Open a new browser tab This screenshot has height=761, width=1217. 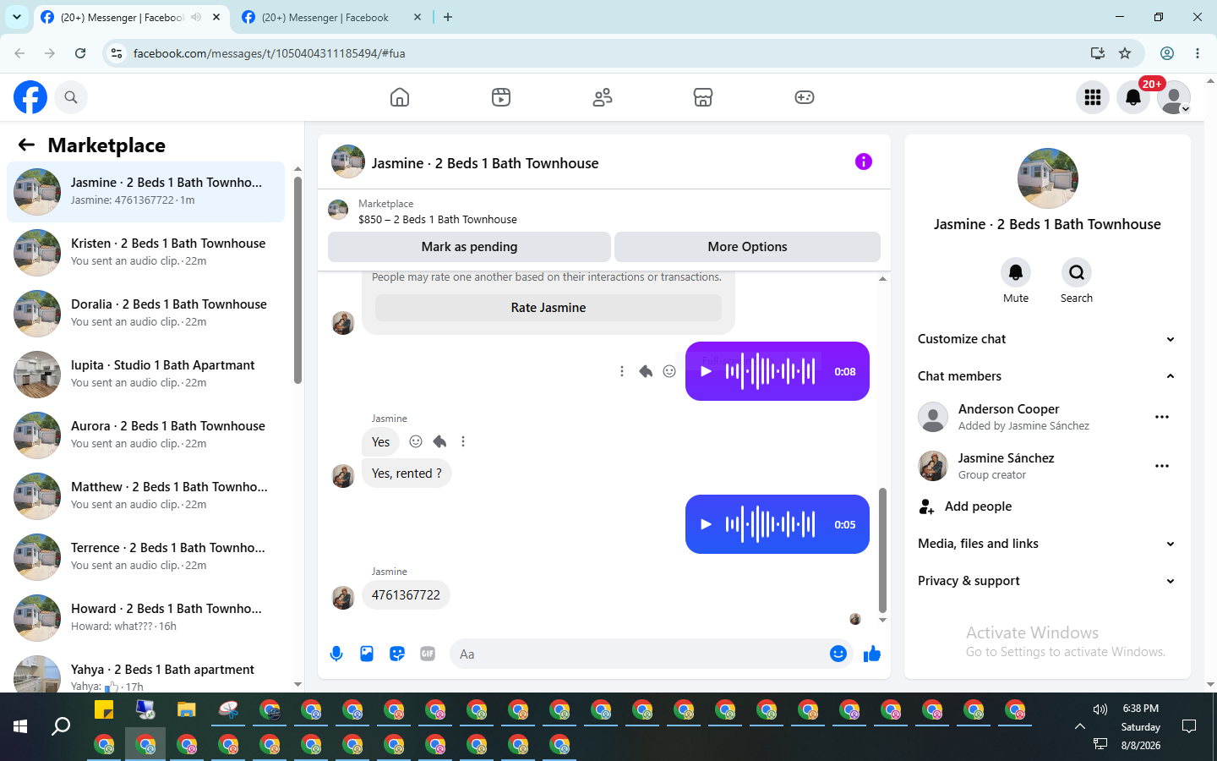point(448,17)
